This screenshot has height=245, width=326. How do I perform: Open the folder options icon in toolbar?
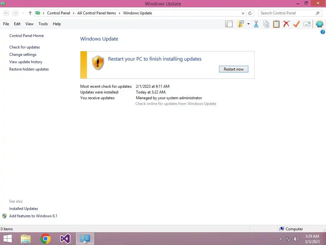pyautogui.click(x=241, y=24)
